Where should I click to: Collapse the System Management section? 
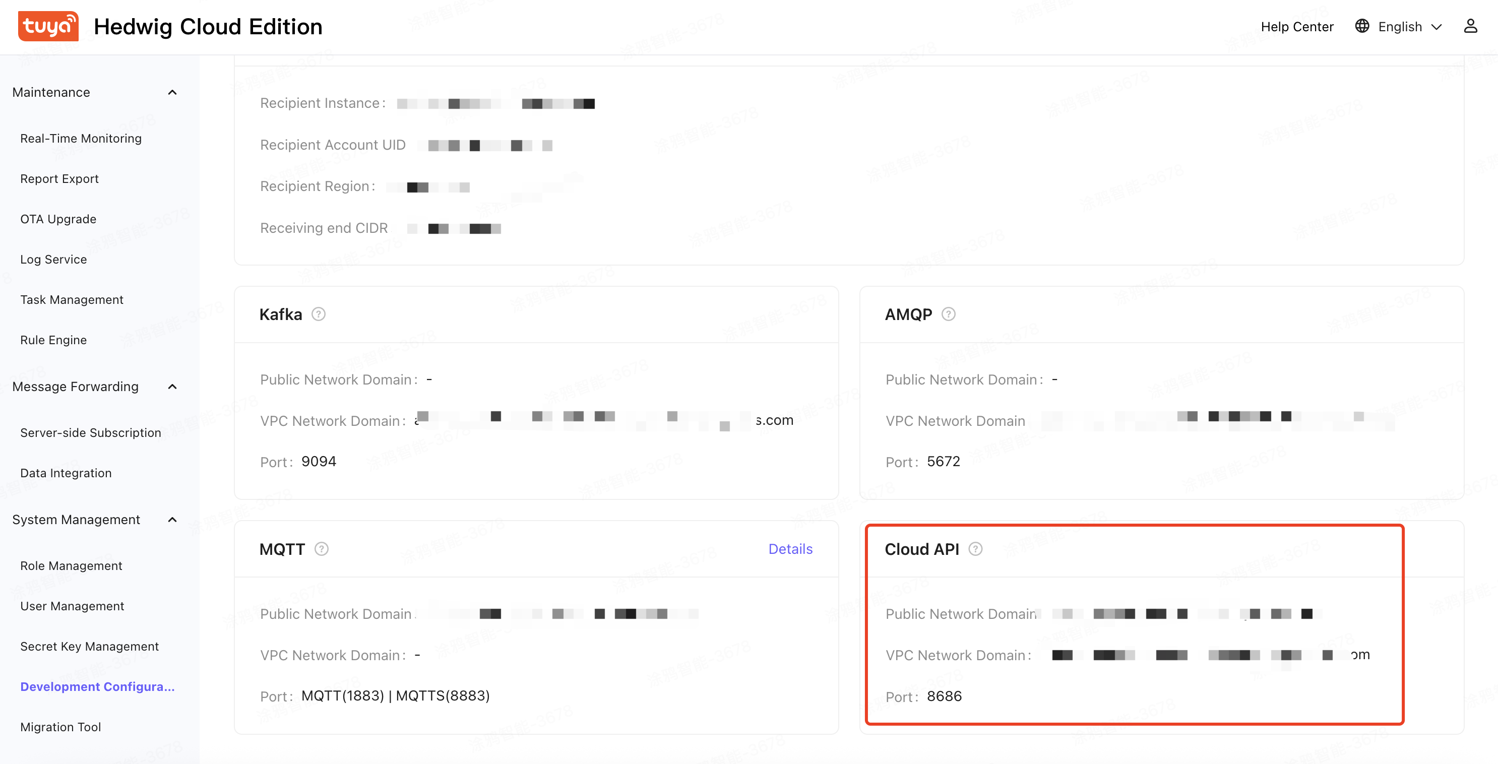pyautogui.click(x=172, y=519)
